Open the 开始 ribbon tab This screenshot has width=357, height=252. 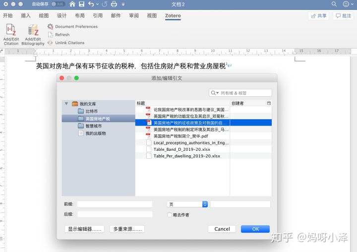pos(8,15)
